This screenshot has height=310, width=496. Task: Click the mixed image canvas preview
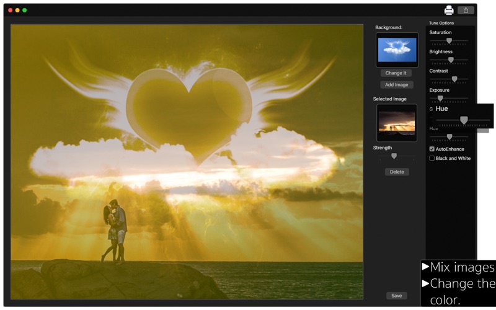tap(187, 162)
